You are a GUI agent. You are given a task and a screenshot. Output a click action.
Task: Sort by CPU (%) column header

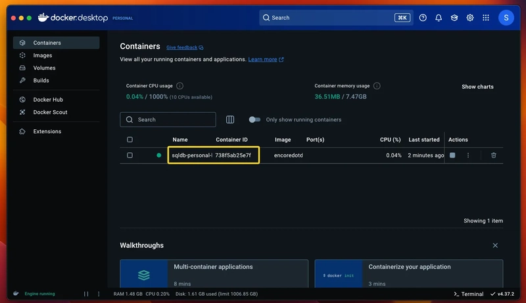click(x=390, y=140)
